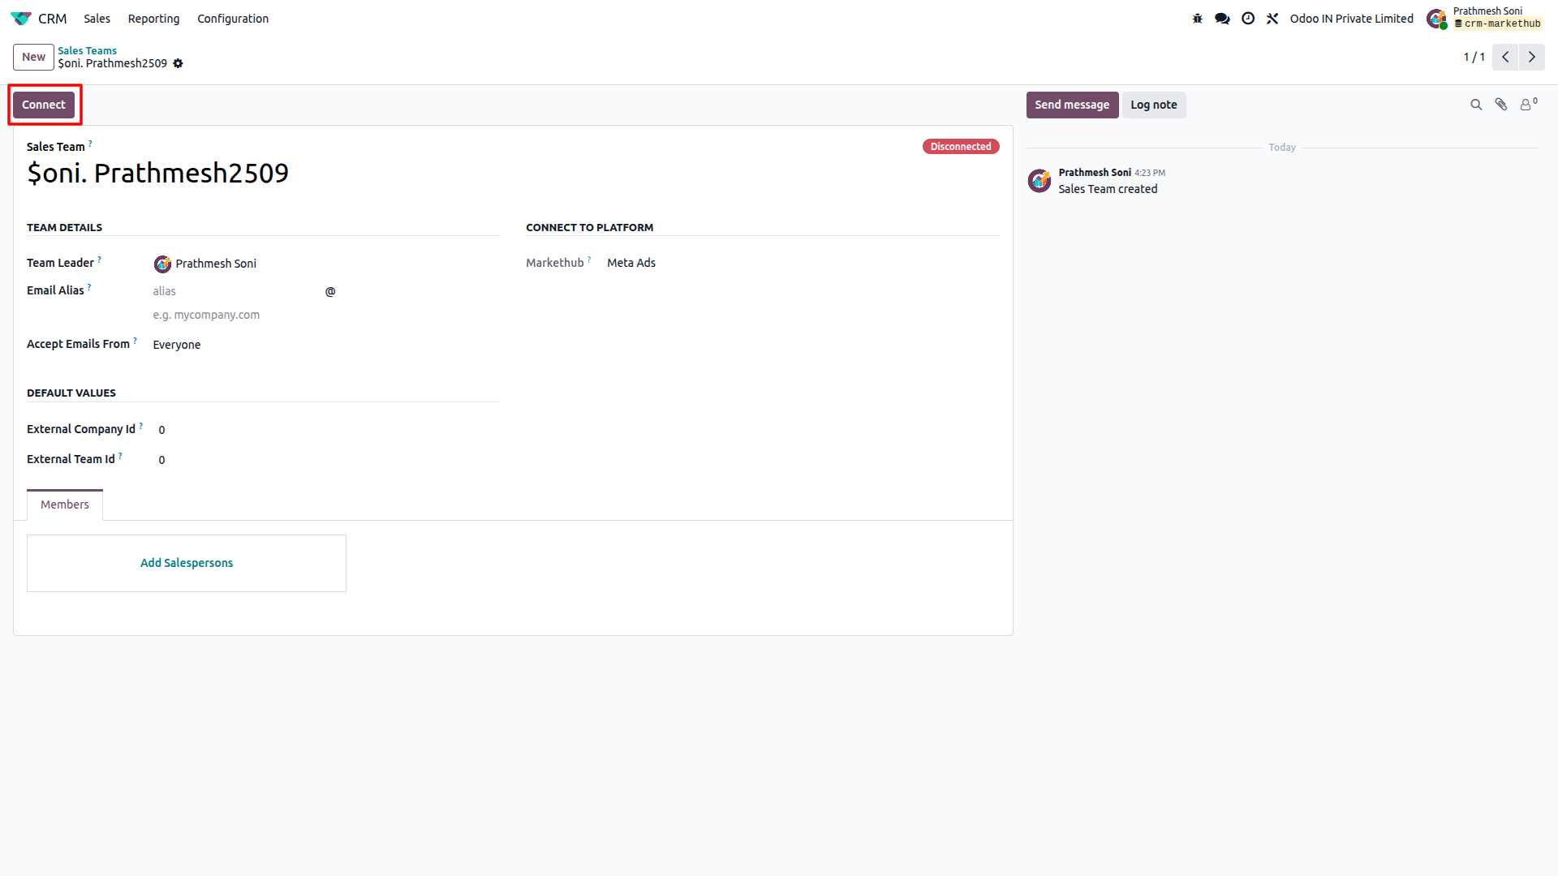
Task: Click the CRM app logo icon
Action: [x=21, y=18]
